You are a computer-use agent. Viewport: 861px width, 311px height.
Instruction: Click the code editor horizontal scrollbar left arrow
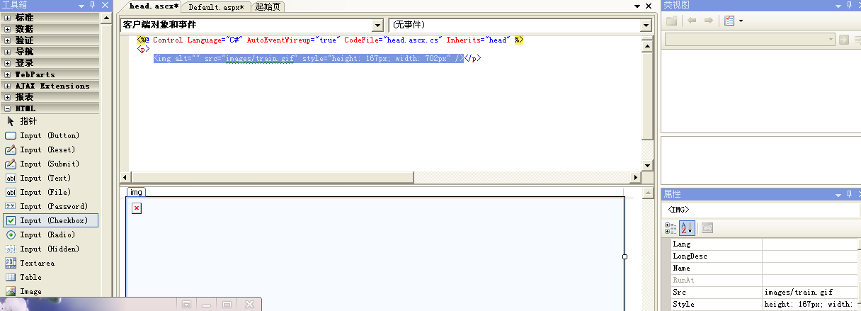(125, 176)
